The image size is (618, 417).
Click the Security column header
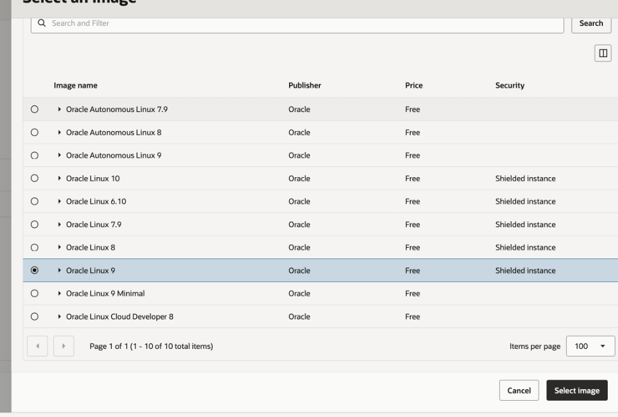pos(510,86)
